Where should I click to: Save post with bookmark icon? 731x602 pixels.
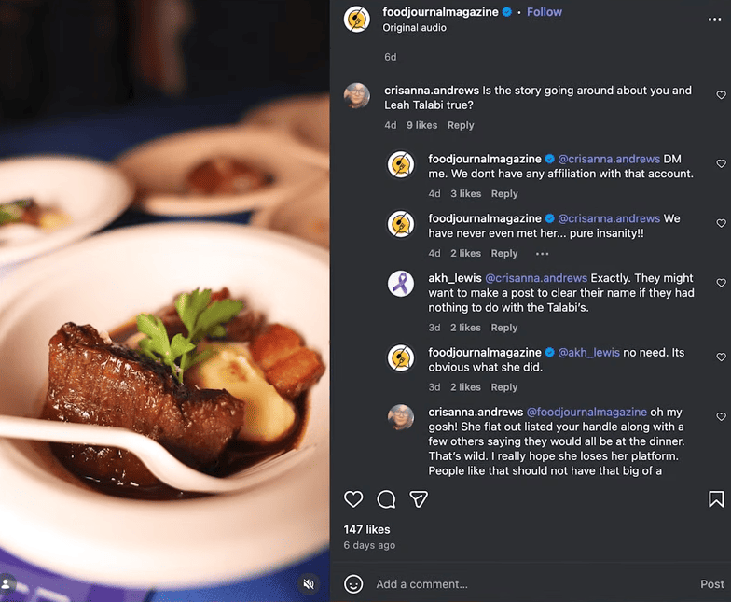(x=716, y=499)
